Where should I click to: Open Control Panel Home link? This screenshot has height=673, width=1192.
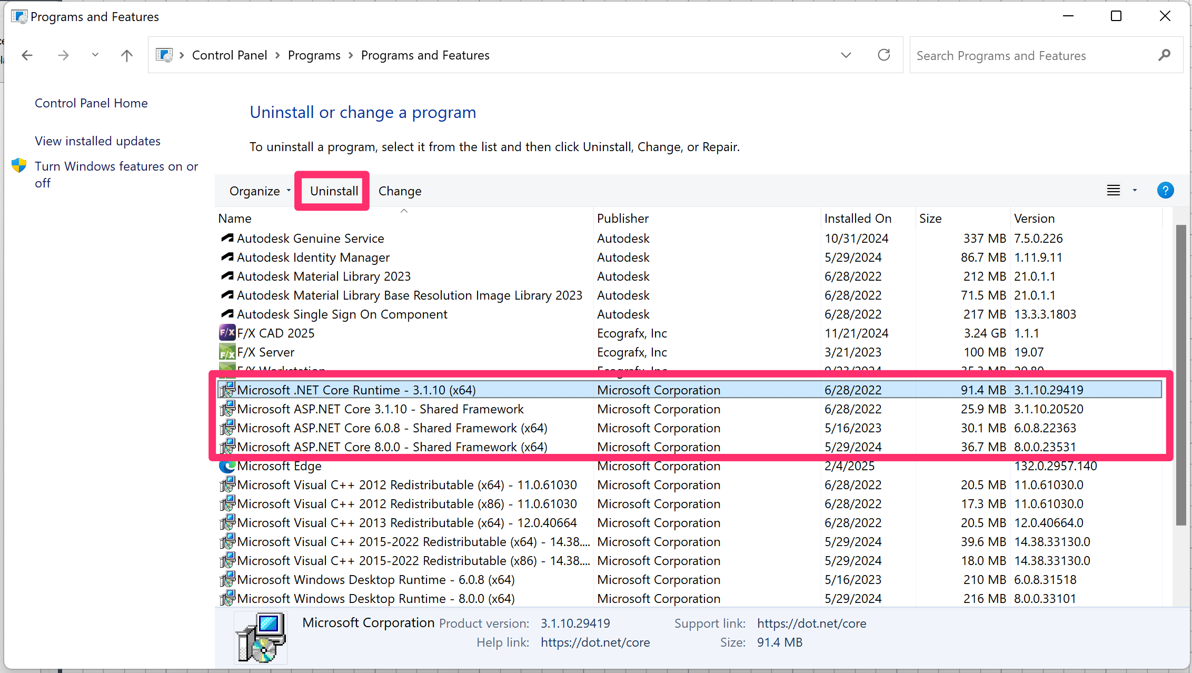click(91, 103)
